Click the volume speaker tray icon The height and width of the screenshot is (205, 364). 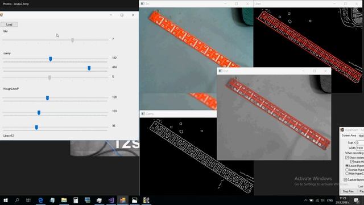tap(322, 200)
